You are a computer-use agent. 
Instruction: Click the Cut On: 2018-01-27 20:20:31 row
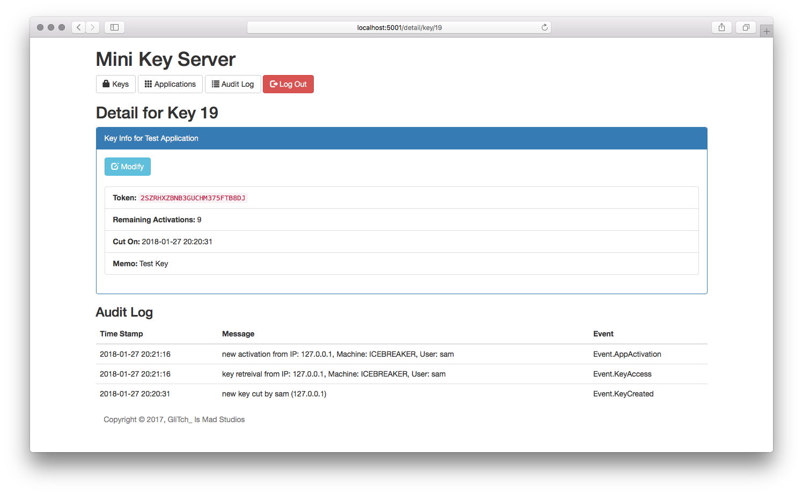[x=402, y=242]
